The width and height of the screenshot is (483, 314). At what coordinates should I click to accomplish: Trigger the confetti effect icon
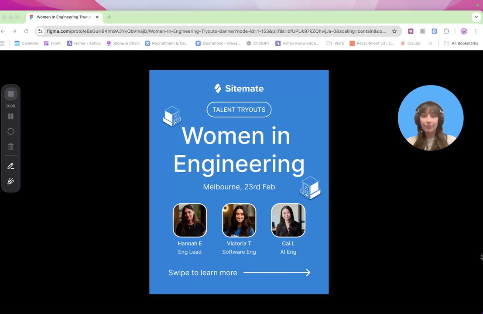tap(11, 181)
